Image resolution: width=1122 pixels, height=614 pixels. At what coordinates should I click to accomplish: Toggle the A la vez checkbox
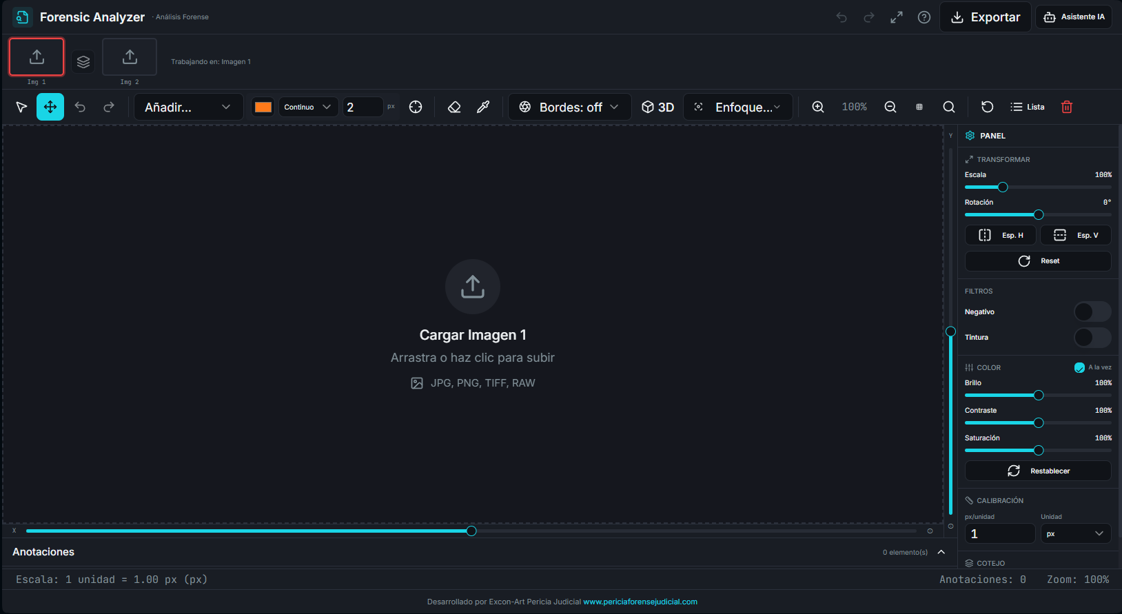(x=1079, y=367)
